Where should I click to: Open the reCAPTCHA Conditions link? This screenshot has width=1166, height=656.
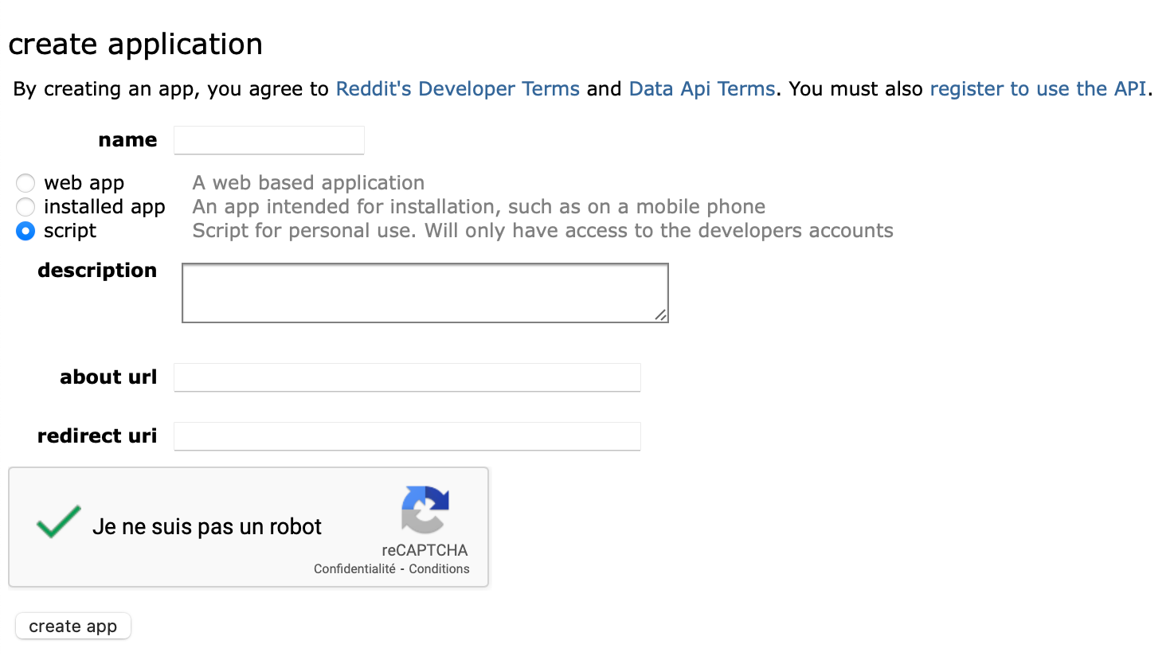(x=439, y=568)
